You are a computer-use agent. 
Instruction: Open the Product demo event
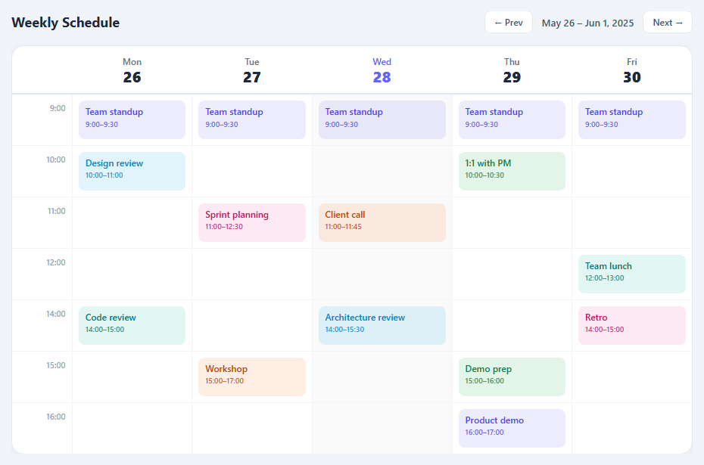tap(512, 428)
